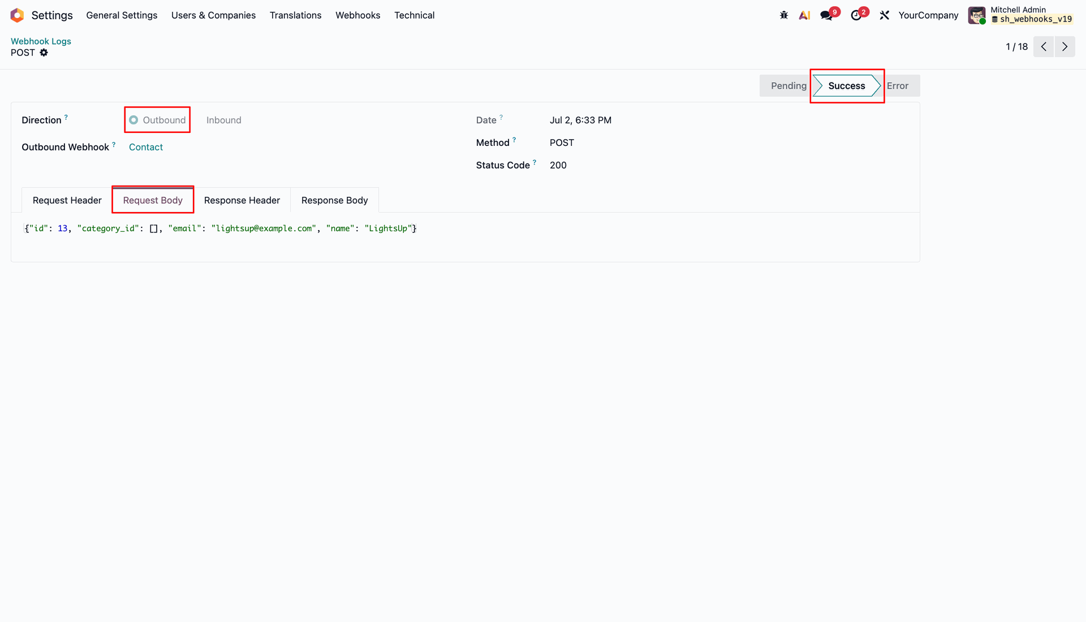1086x622 pixels.
Task: Click the Settings app title
Action: pos(52,15)
